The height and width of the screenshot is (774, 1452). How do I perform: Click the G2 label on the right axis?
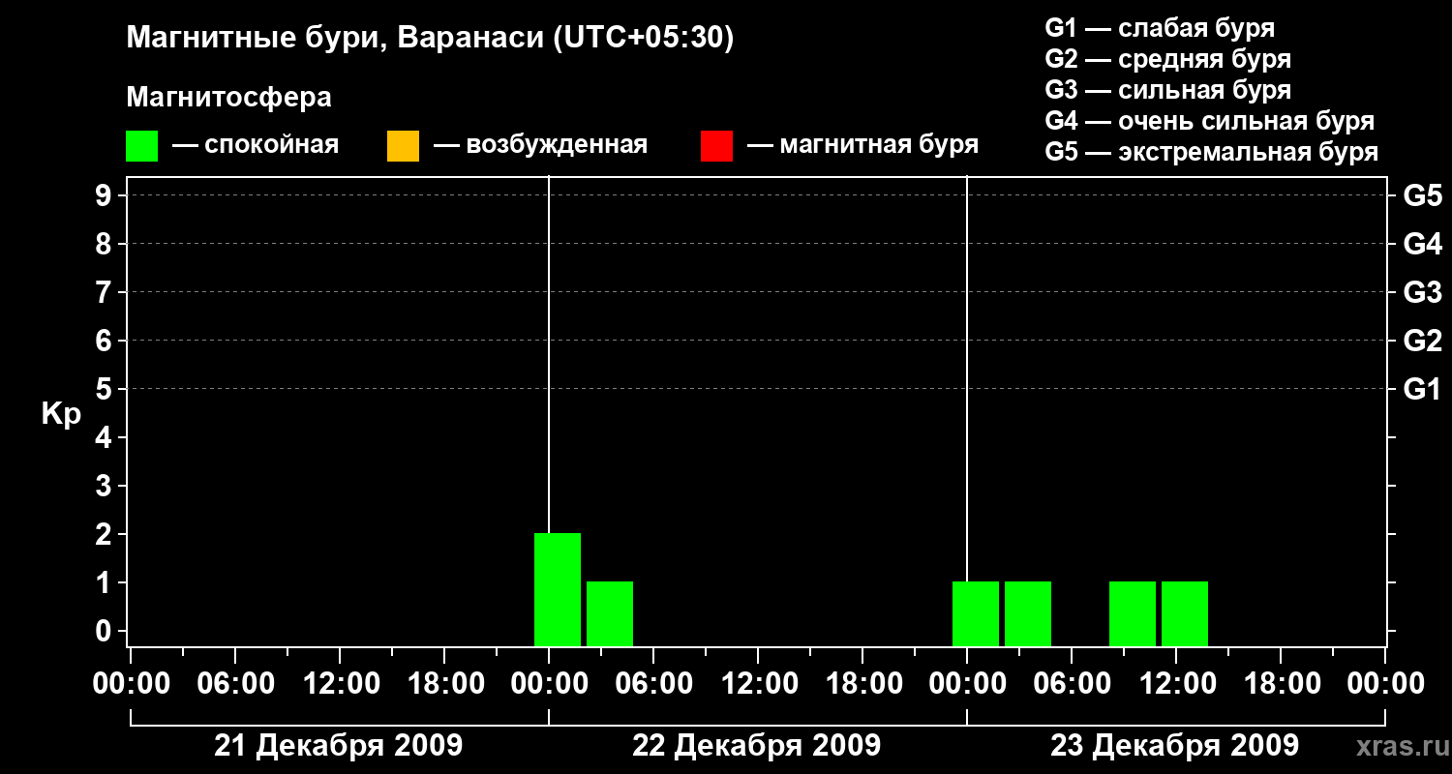pos(1423,341)
